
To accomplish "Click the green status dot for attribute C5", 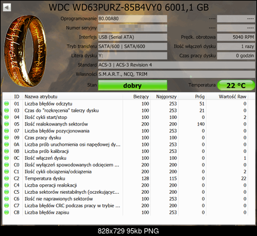I will 6,192.
